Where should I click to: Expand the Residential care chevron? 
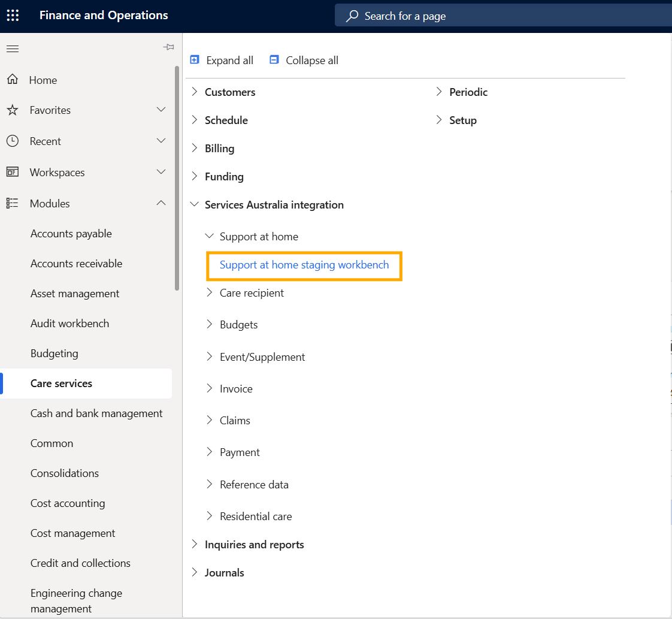point(210,516)
